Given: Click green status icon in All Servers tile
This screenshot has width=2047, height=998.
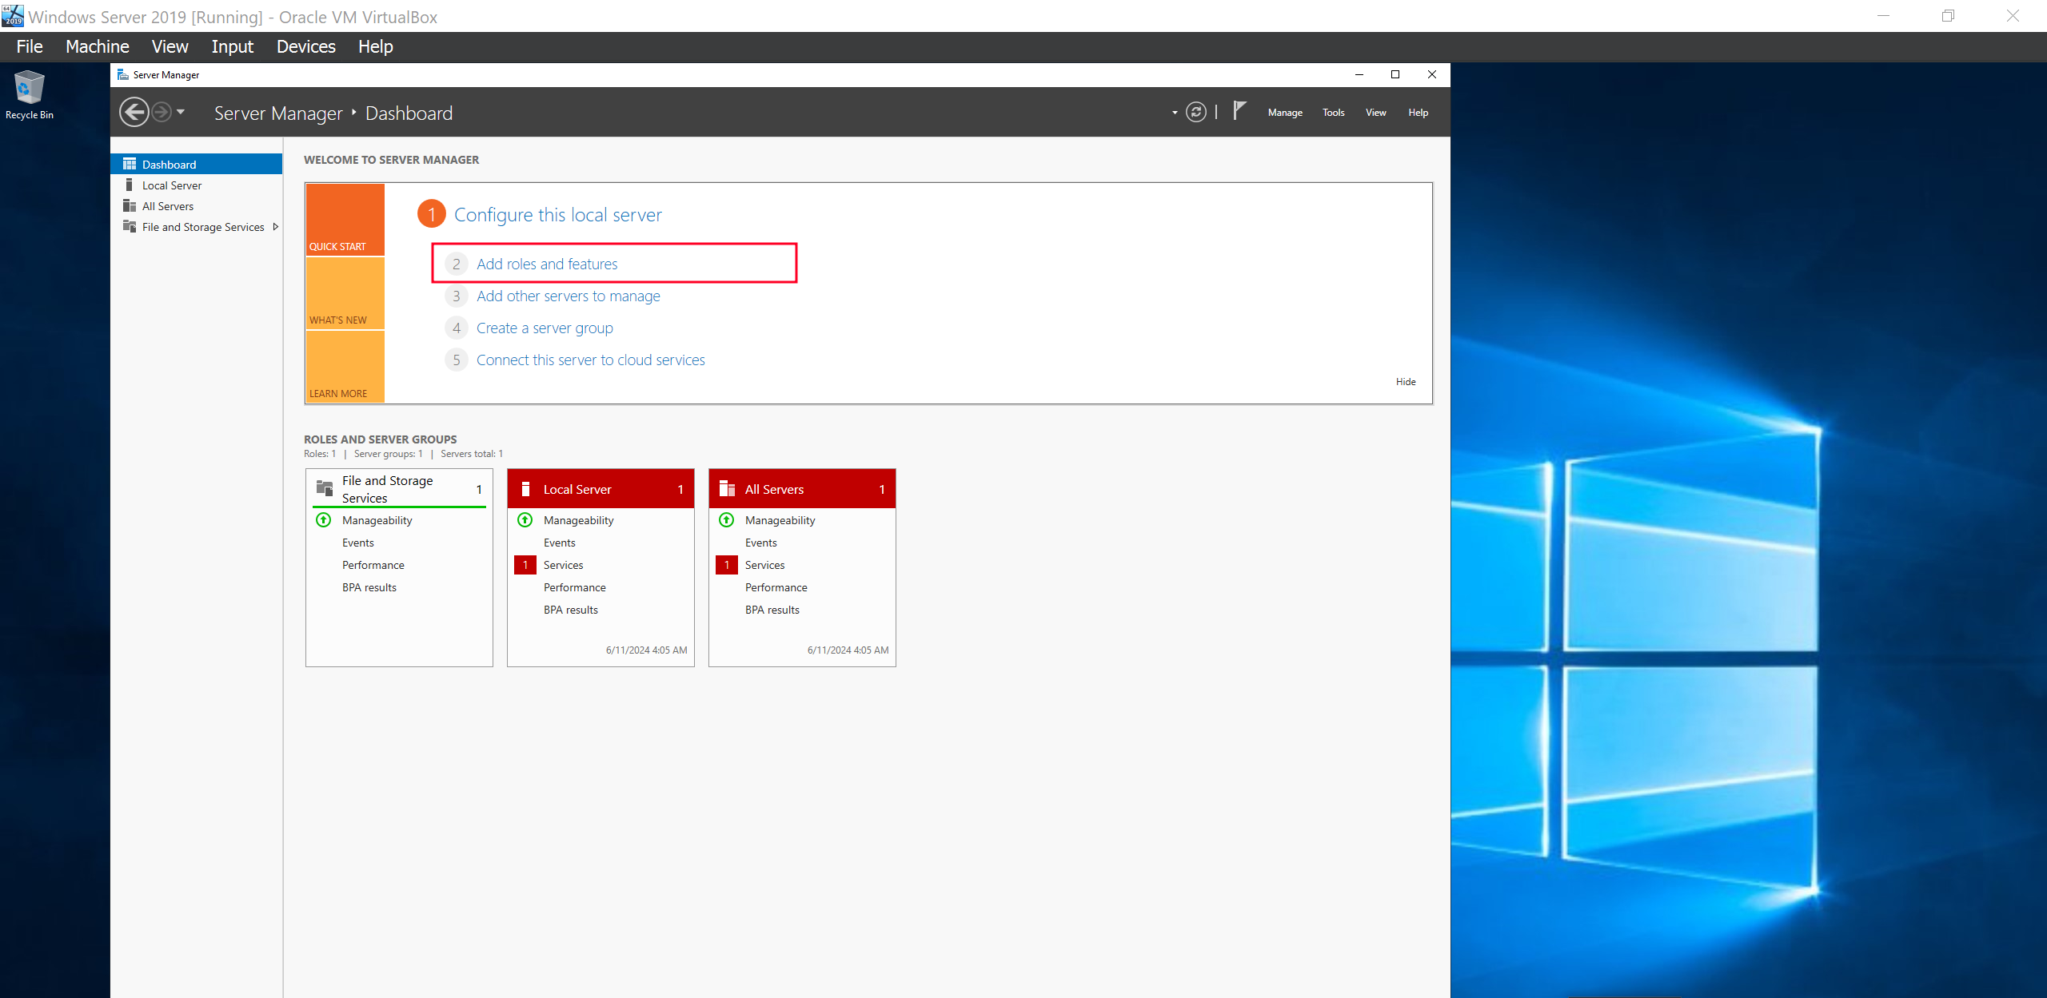Looking at the screenshot, I should pyautogui.click(x=727, y=520).
